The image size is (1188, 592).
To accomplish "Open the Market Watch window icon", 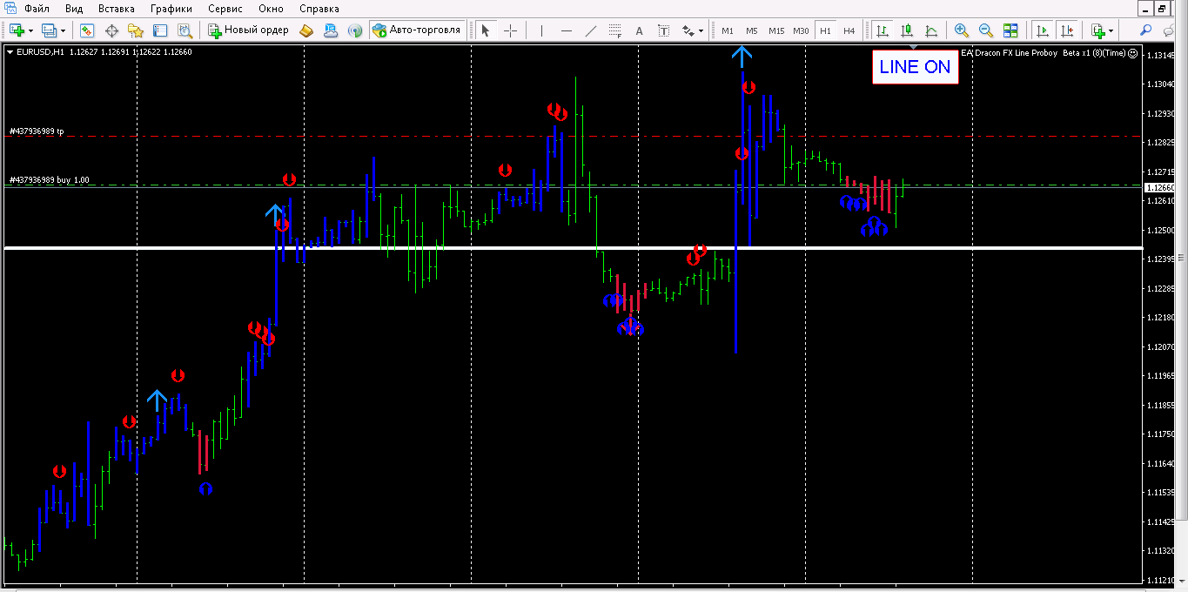I will pyautogui.click(x=87, y=30).
